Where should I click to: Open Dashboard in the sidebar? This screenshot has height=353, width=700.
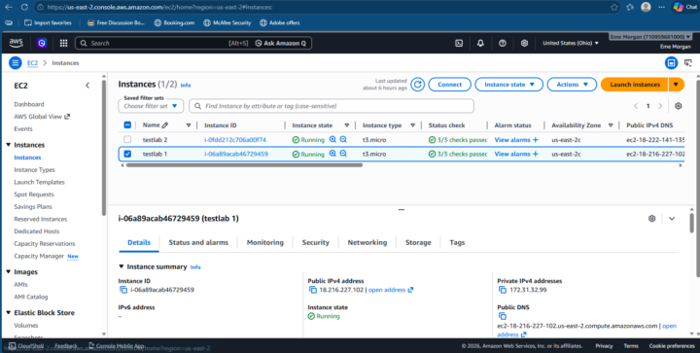pyautogui.click(x=29, y=104)
